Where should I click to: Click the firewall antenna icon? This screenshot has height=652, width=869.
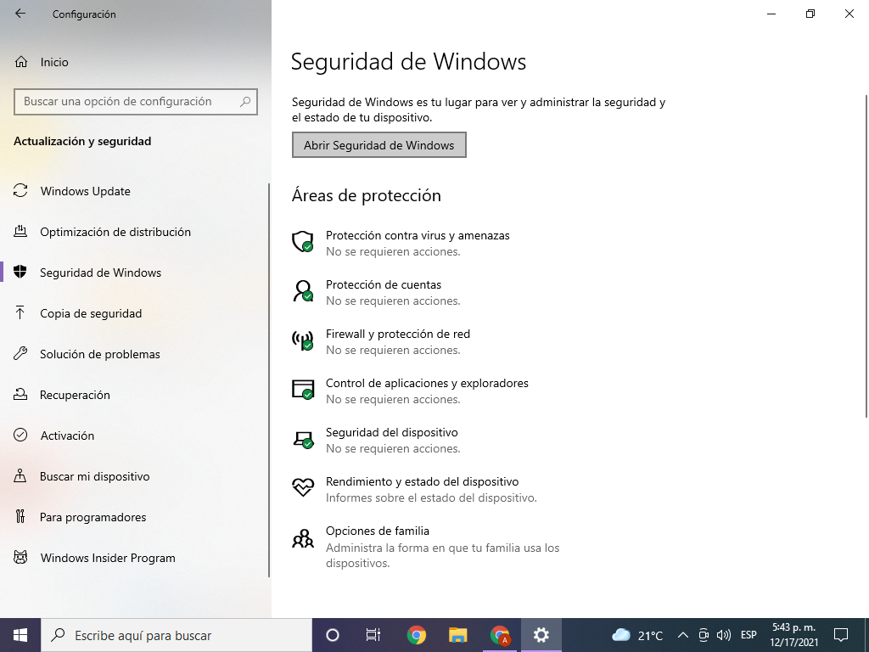click(303, 340)
